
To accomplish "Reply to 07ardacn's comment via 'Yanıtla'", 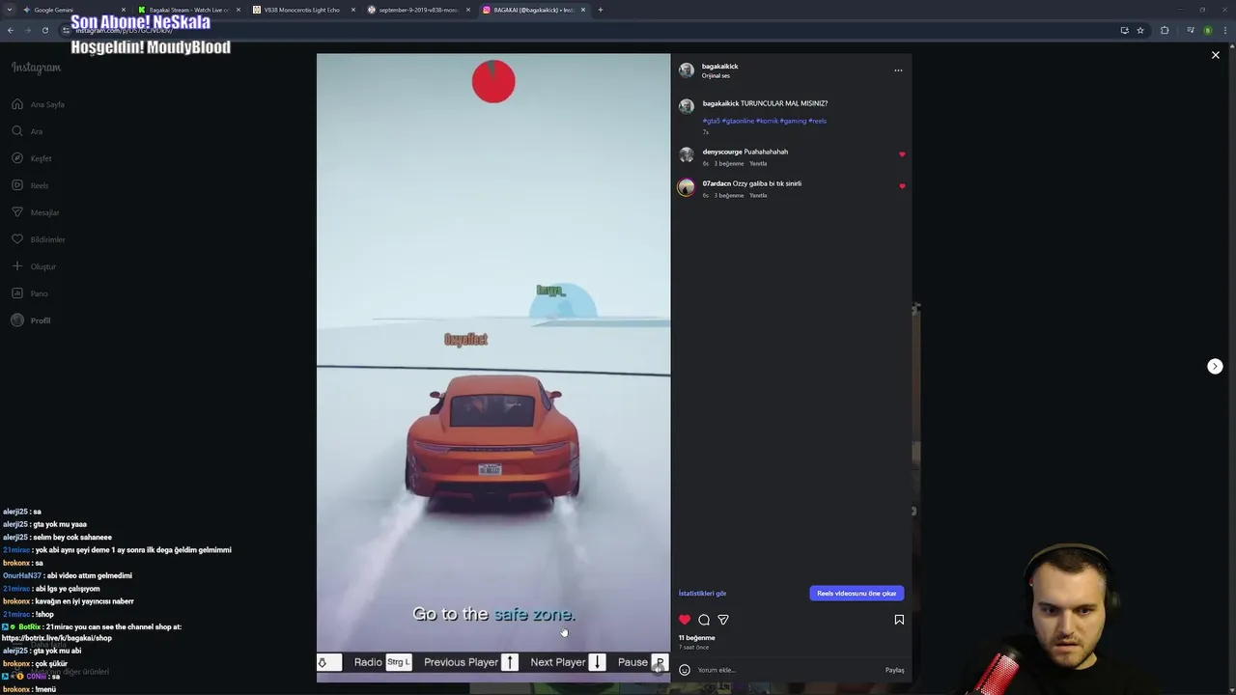I will (758, 196).
